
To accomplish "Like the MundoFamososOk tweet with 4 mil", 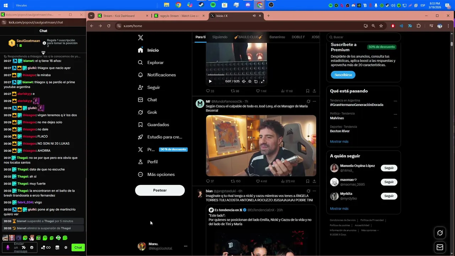I will pos(261,181).
